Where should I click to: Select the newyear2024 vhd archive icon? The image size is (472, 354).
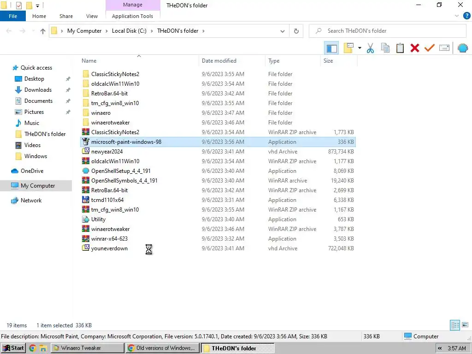tap(86, 151)
